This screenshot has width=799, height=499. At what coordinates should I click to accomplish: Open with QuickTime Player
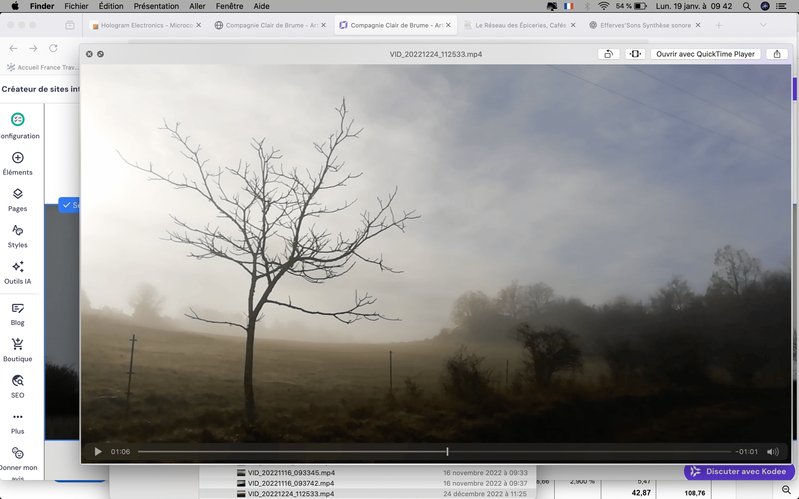coord(705,54)
